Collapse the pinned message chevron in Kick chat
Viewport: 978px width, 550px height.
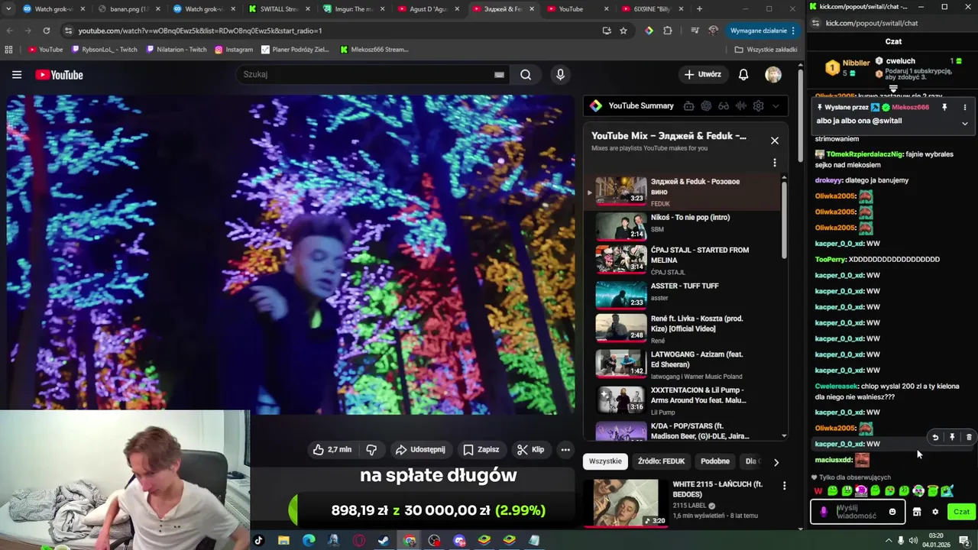(964, 123)
